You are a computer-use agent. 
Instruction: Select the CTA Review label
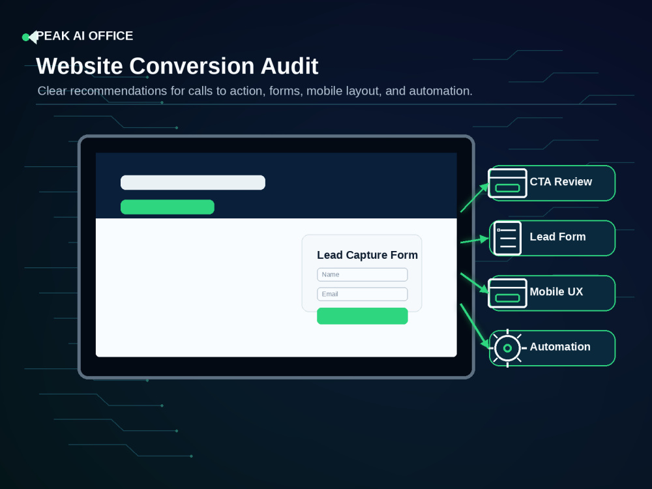[561, 182]
